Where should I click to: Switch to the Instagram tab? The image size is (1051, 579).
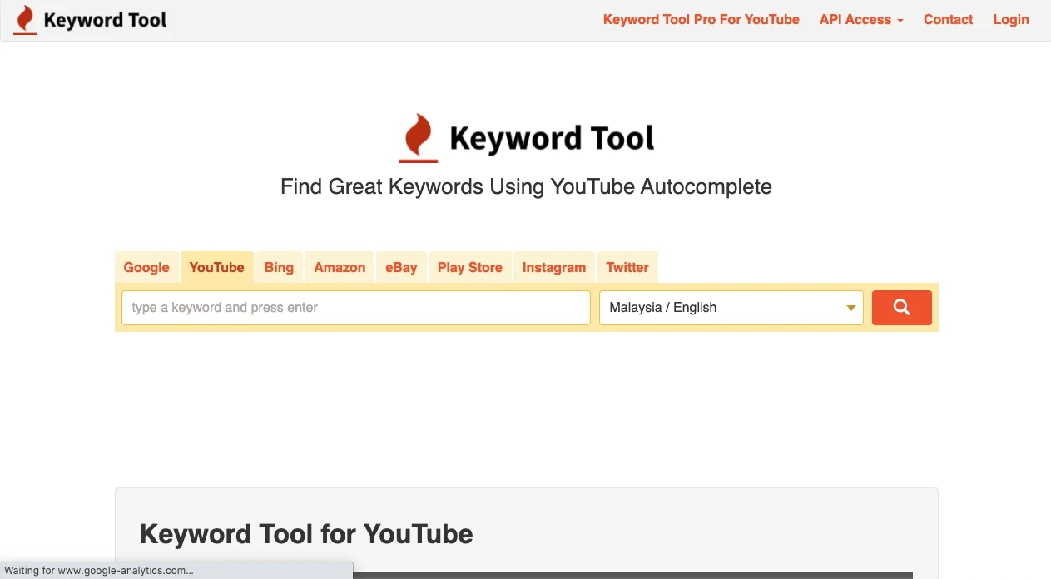[554, 267]
